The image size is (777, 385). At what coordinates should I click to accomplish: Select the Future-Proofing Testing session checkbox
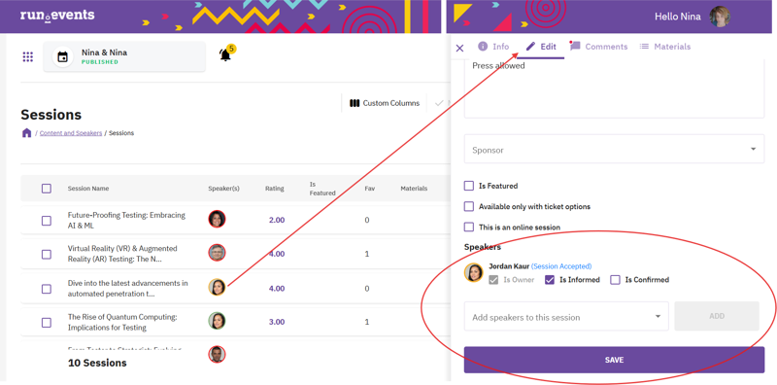pyautogui.click(x=46, y=221)
